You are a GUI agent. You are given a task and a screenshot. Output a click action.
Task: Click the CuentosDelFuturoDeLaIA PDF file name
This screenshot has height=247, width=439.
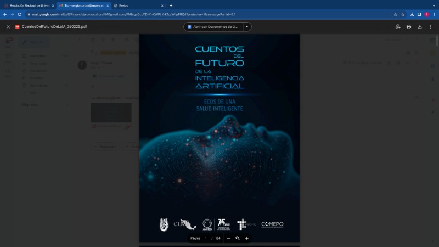54,26
